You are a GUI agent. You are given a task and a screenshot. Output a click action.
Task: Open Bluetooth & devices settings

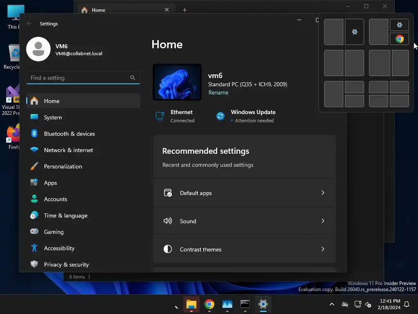pos(83,134)
